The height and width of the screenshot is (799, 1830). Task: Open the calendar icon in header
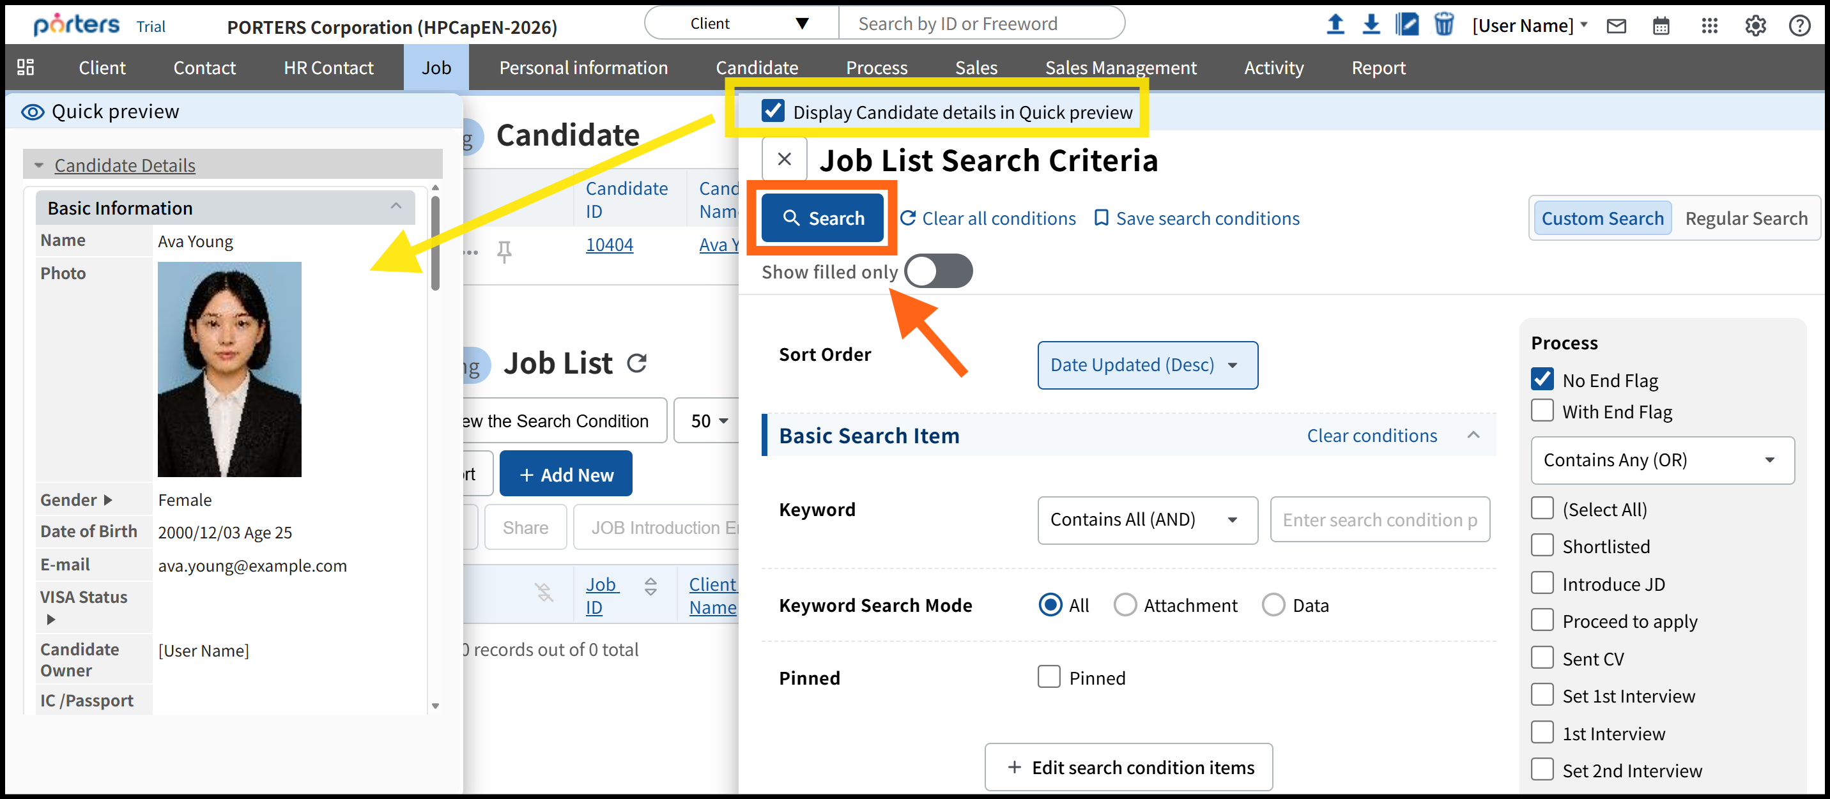1661,26
